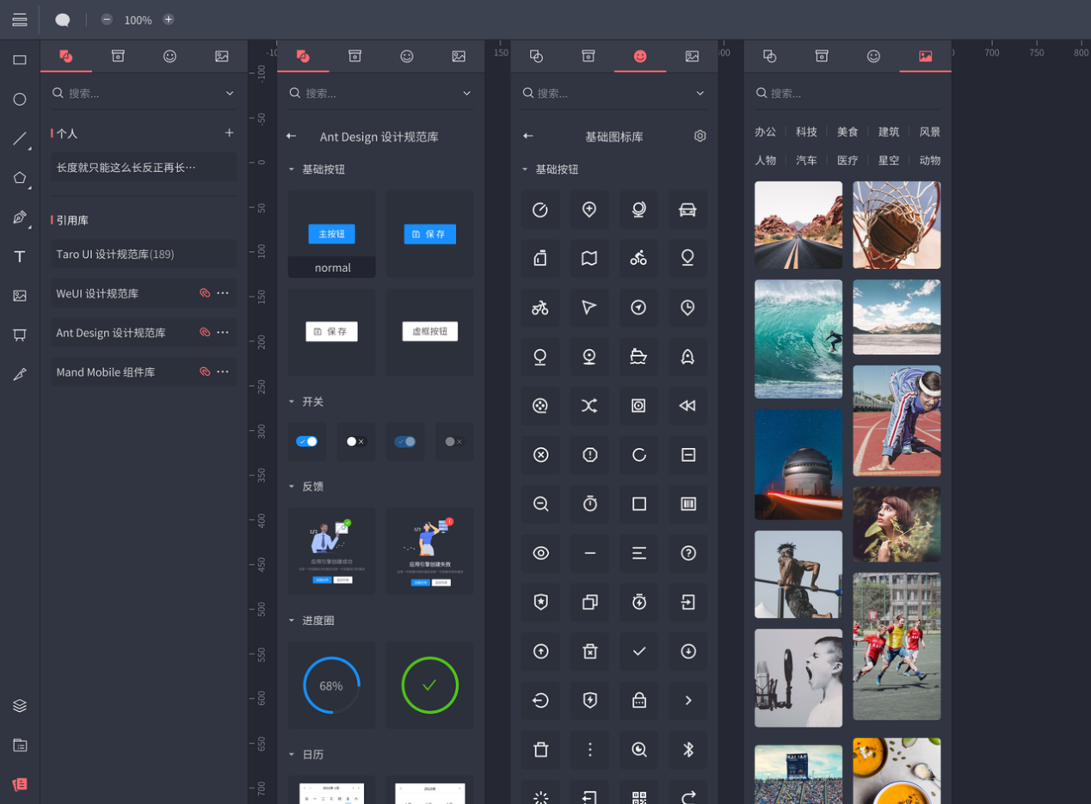
Task: Select the Text tool in left toolbar
Action: coord(19,256)
